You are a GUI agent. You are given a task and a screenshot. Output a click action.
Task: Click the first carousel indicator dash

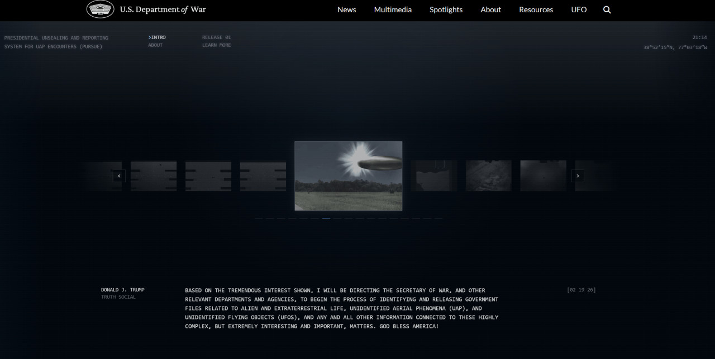click(x=259, y=219)
